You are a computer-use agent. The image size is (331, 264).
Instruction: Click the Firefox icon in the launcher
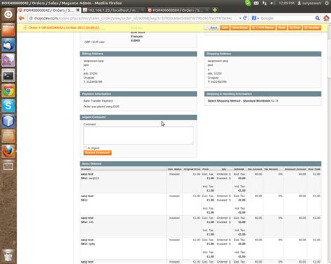(8, 151)
